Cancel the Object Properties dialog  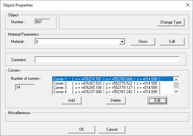click(112, 129)
